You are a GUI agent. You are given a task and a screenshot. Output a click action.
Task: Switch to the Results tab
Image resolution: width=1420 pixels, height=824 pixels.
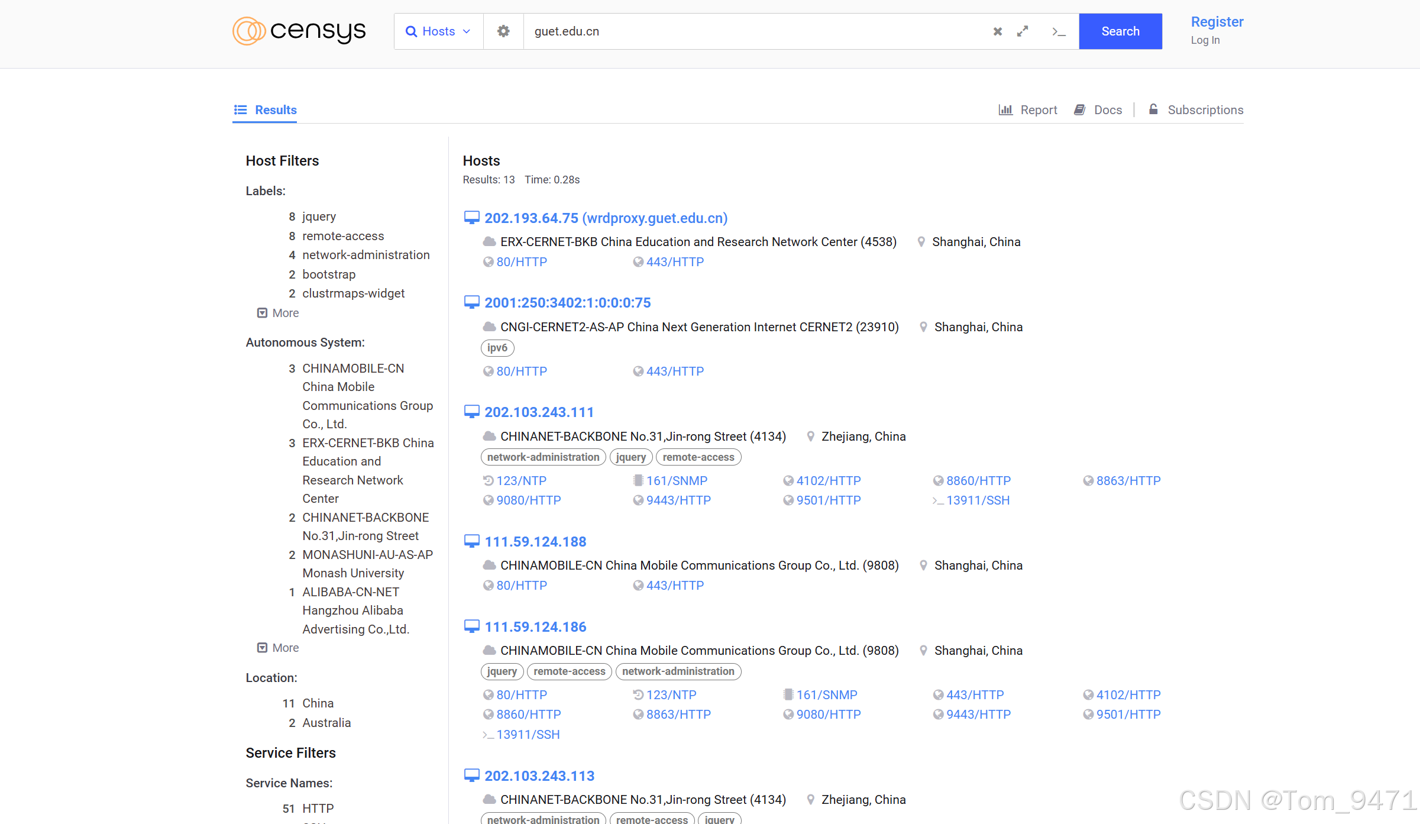click(265, 110)
